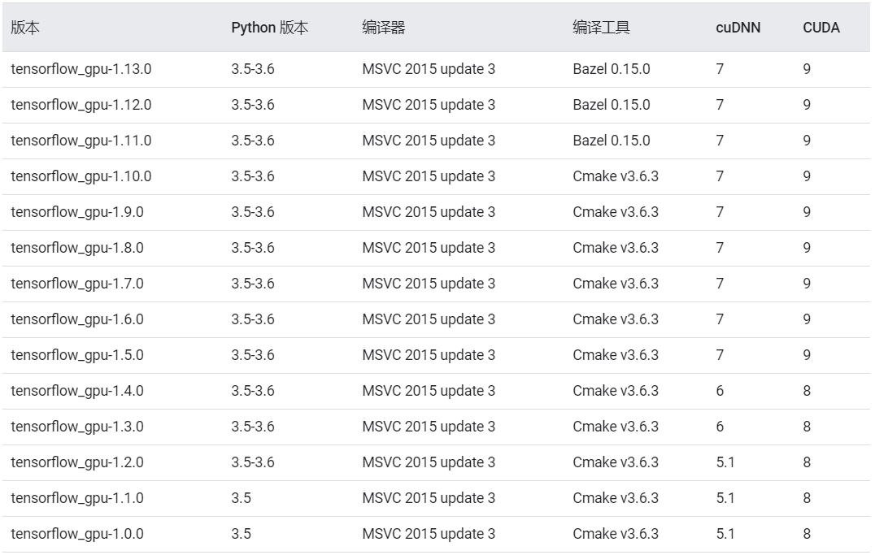
Task: Click the tensorflow_gpu-1.5.0 version cell
Action: coord(77,355)
